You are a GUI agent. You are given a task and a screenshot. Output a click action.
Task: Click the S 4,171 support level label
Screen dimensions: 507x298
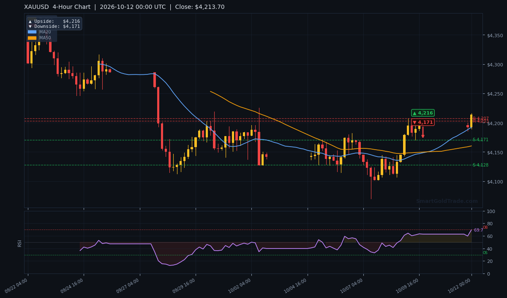pos(480,140)
